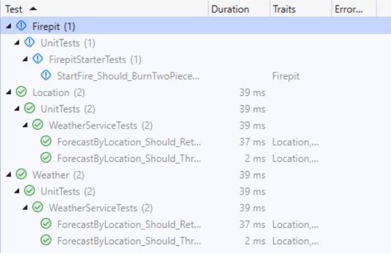Click passed icon beside the Location group's 37 ms test
This screenshot has height=253, width=391.
pos(46,141)
